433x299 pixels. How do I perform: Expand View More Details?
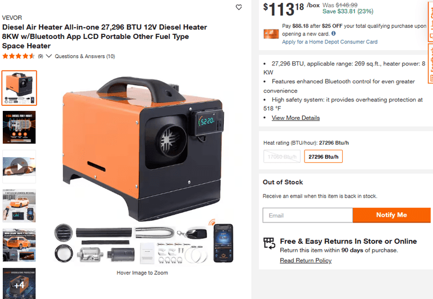pos(295,118)
